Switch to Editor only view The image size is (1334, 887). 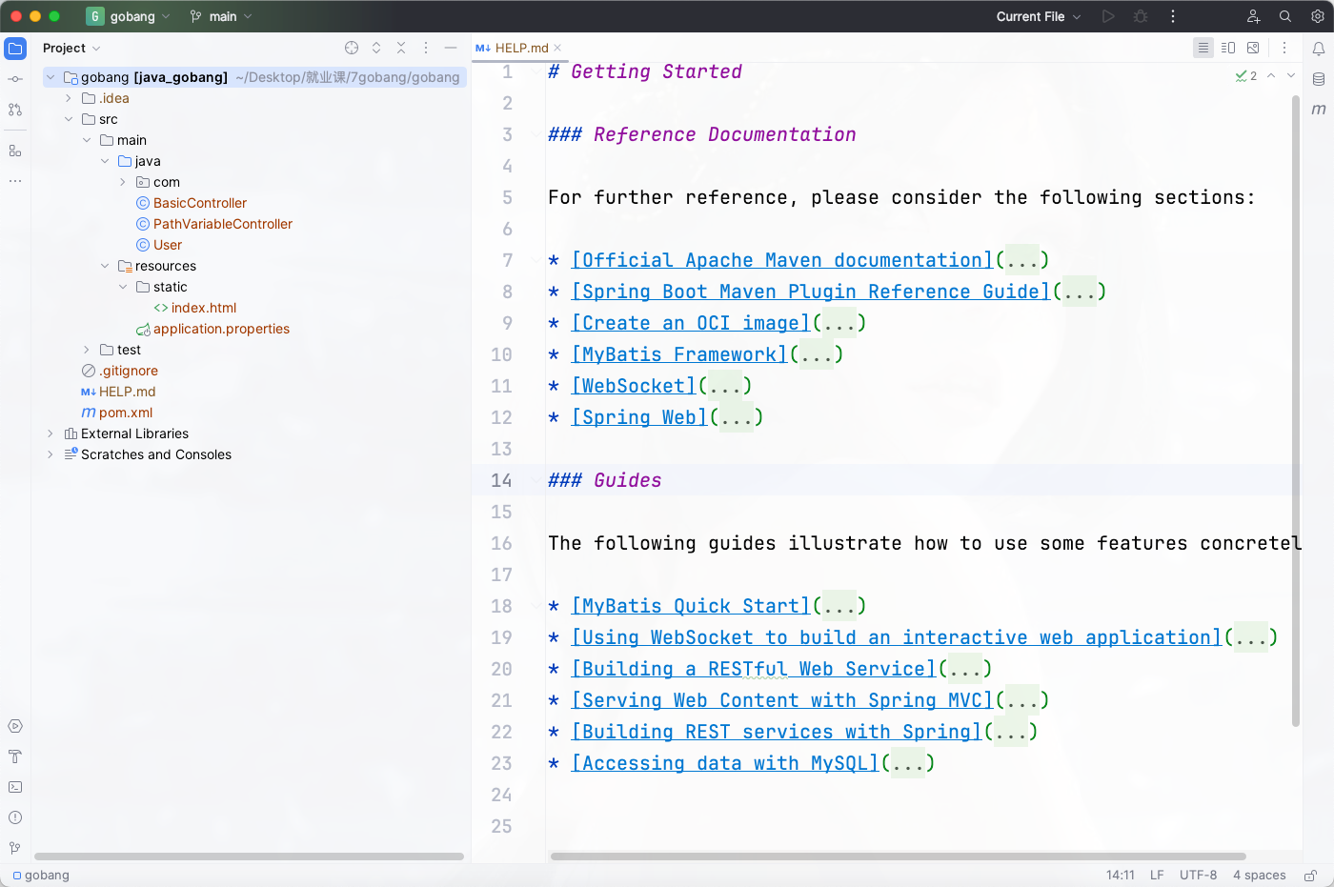(x=1203, y=48)
